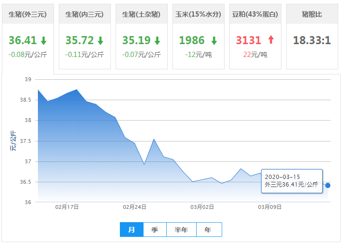
Task: Click the green down arrow beside 1986
Action: tap(214, 40)
